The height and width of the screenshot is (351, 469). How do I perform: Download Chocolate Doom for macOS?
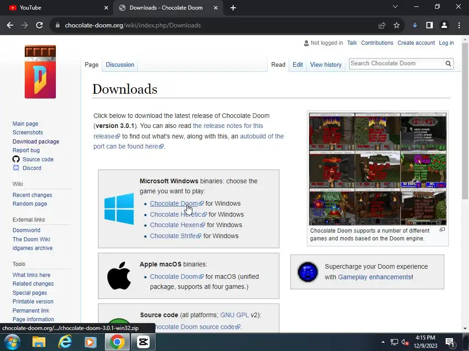pos(176,277)
